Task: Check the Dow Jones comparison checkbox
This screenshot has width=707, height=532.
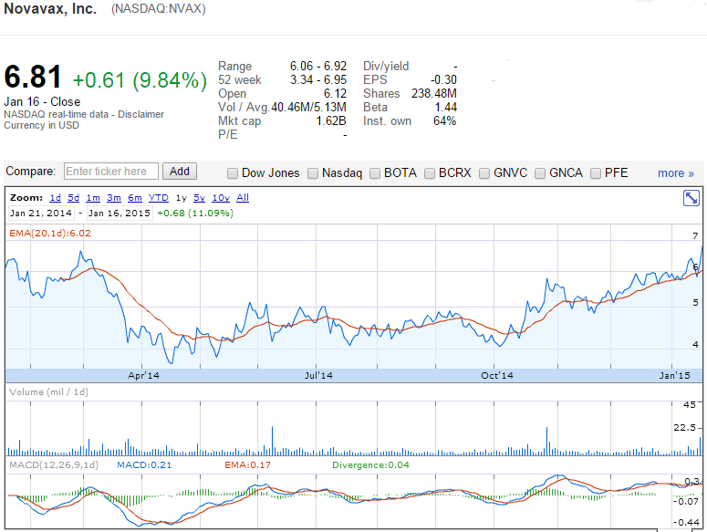Action: (x=233, y=173)
